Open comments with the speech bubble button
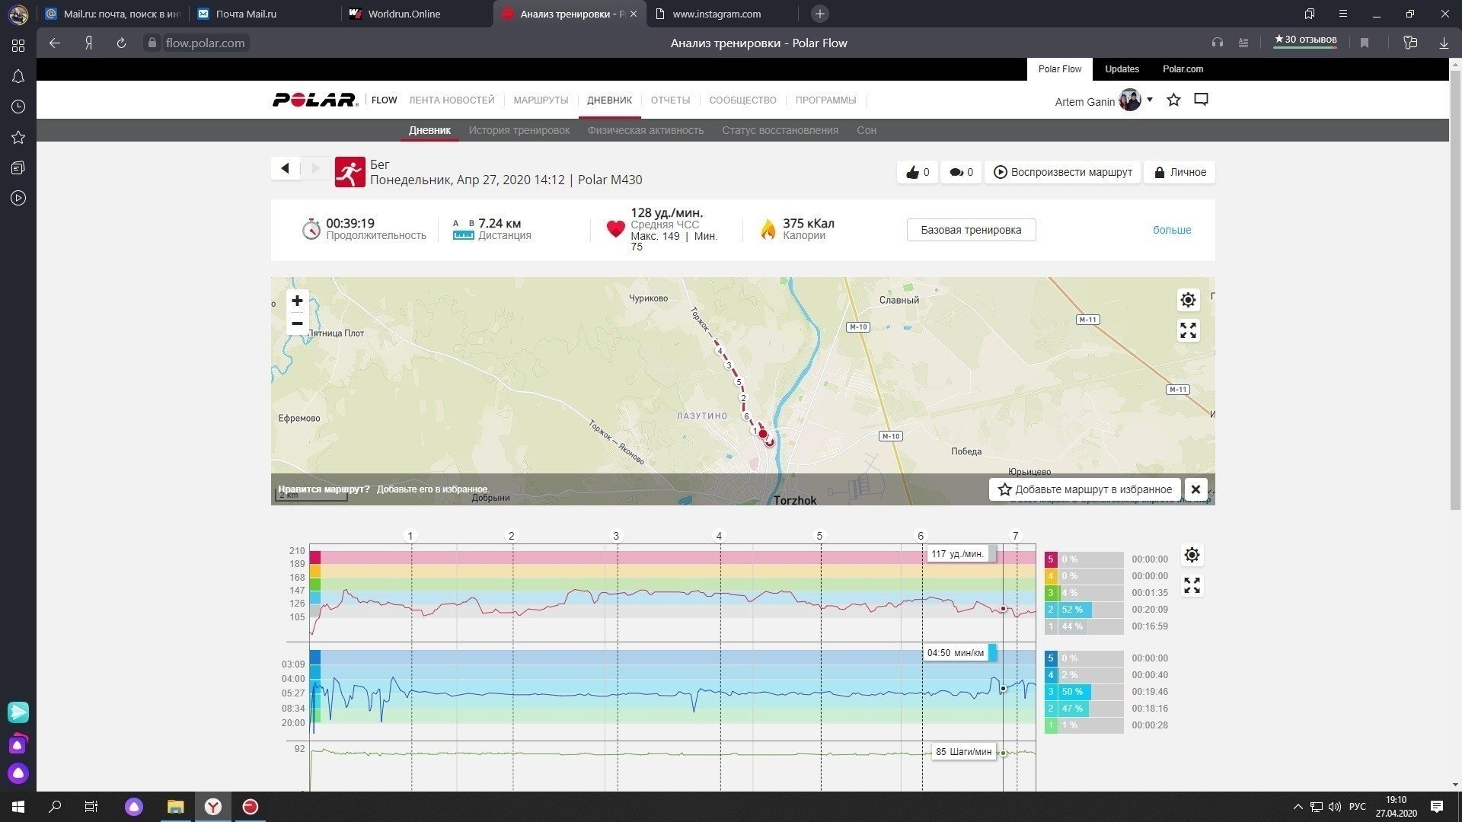Viewport: 1462px width, 822px height. pos(961,172)
